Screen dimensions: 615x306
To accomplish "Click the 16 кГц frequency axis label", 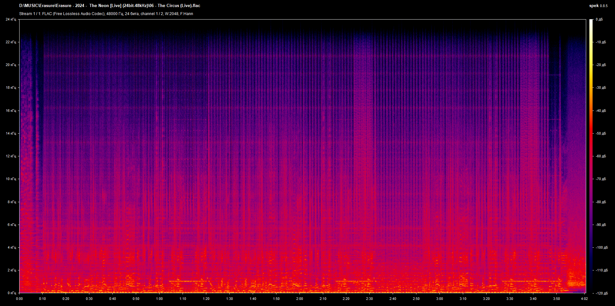I will pos(11,111).
